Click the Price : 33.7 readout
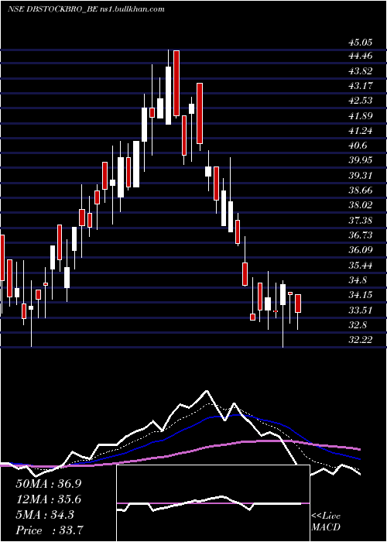The image size is (387, 542). [x=49, y=530]
